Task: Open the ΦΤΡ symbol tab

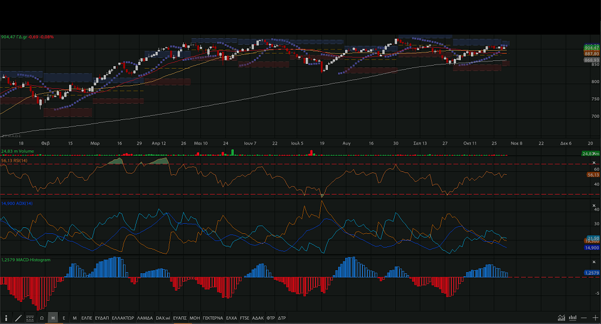Action: [x=271, y=318]
